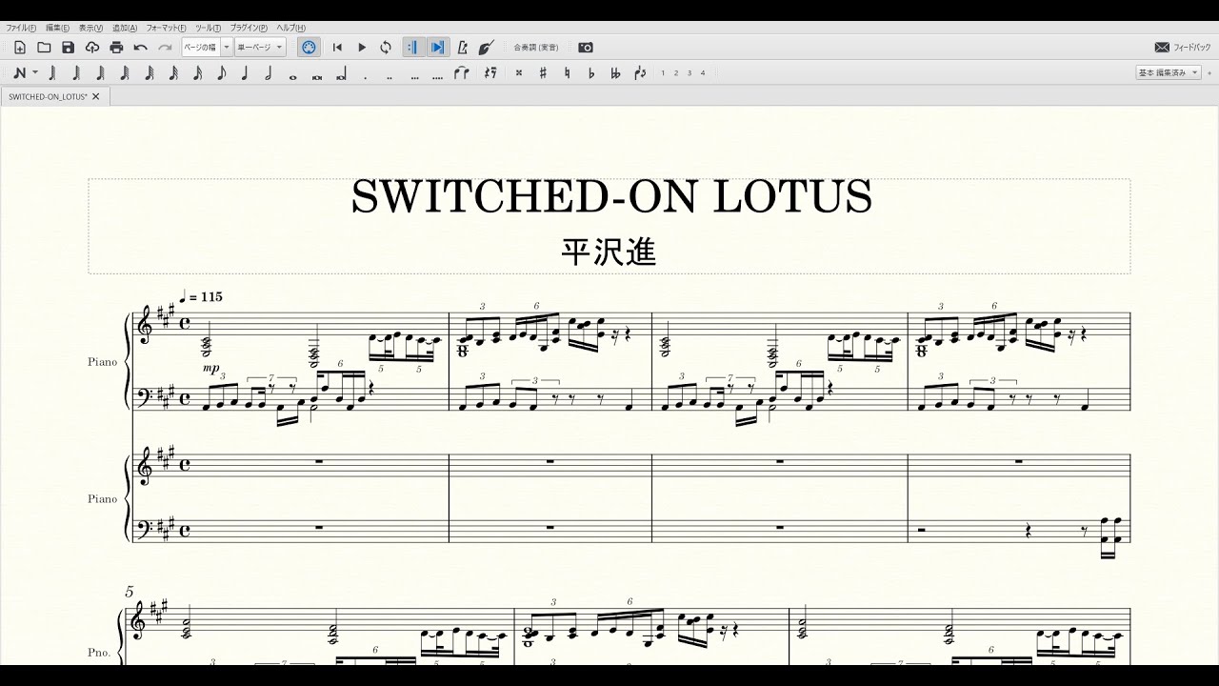The height and width of the screenshot is (686, 1219).
Task: Insert a rest with the rest icon
Action: (x=490, y=72)
